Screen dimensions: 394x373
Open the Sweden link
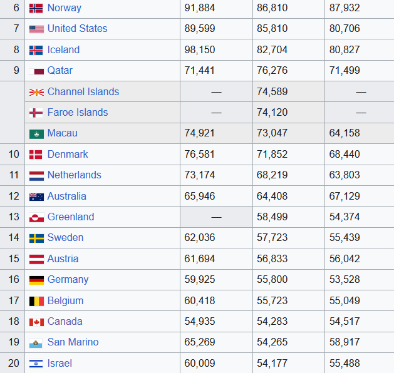tap(65, 237)
